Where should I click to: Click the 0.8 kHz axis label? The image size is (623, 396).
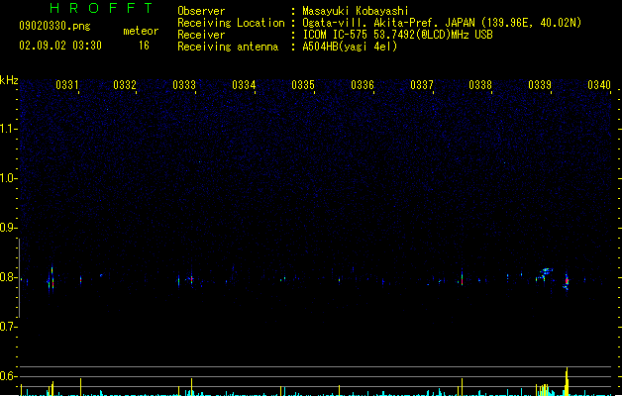coord(7,277)
